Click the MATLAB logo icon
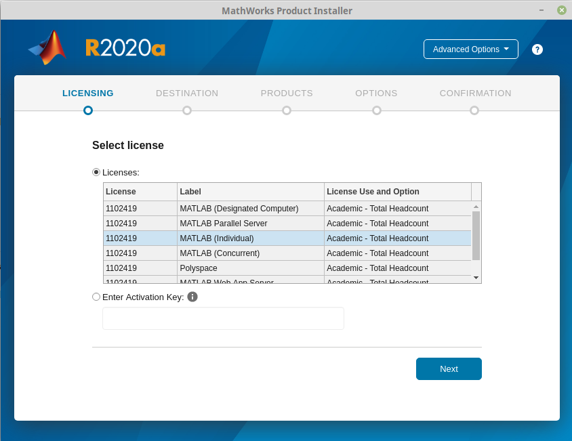Image resolution: width=572 pixels, height=441 pixels. point(48,47)
